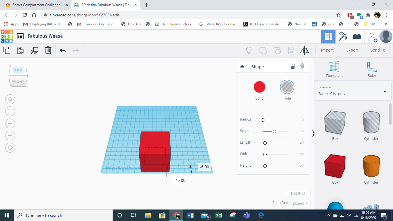This screenshot has height=221, width=393.
Task: Open the Unio 6.6 bookmark
Action: pos(131,24)
